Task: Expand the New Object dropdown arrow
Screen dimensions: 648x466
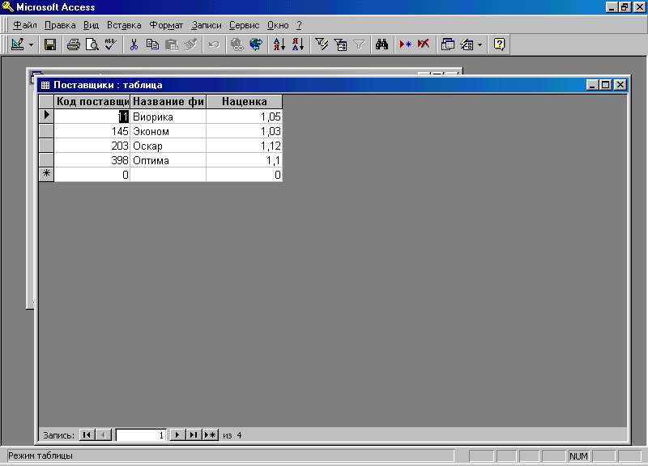Action: coord(480,44)
